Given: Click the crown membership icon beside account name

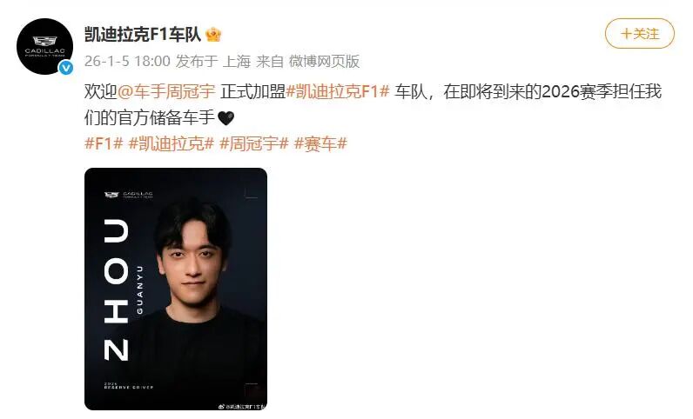Looking at the screenshot, I should tap(213, 35).
